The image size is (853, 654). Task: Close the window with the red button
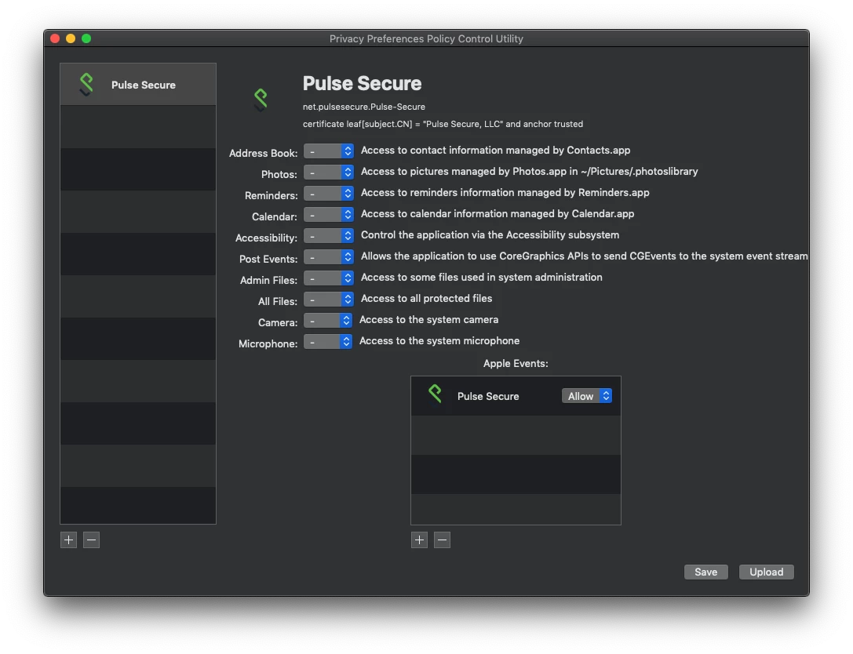55,38
